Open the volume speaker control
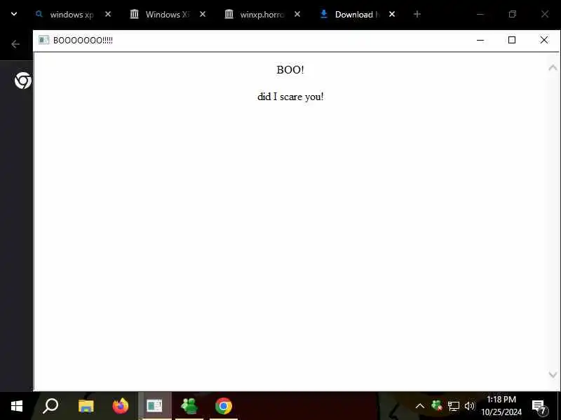This screenshot has height=420, width=561. pos(469,406)
